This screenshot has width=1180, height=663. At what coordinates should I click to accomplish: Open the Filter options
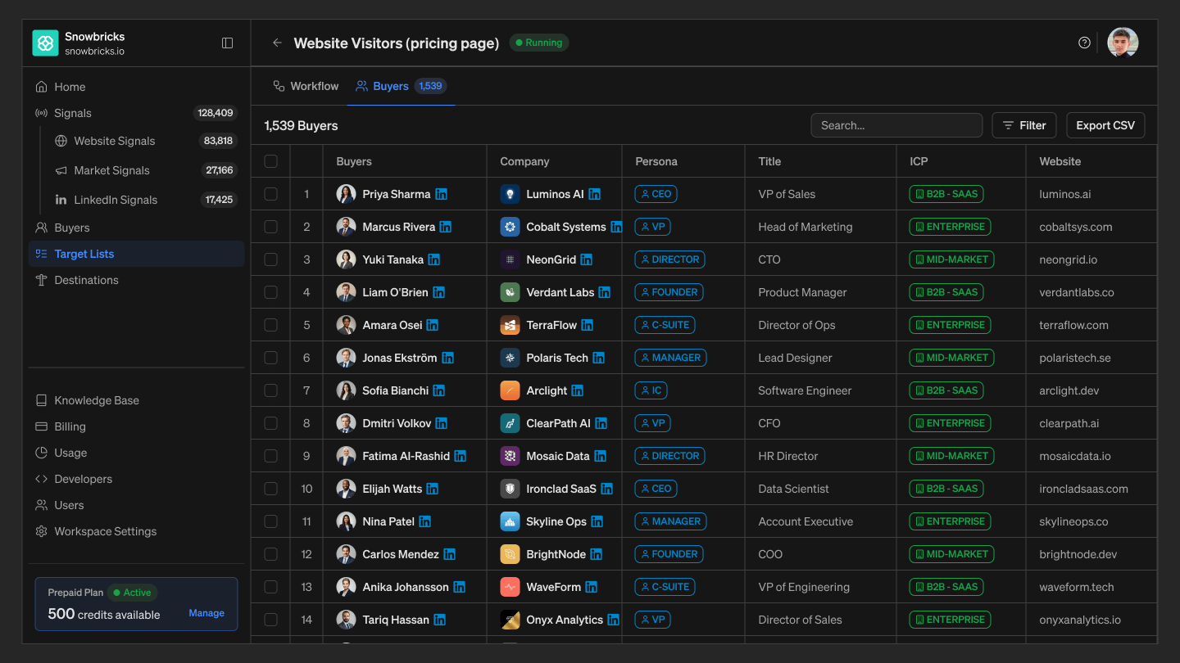coord(1024,125)
